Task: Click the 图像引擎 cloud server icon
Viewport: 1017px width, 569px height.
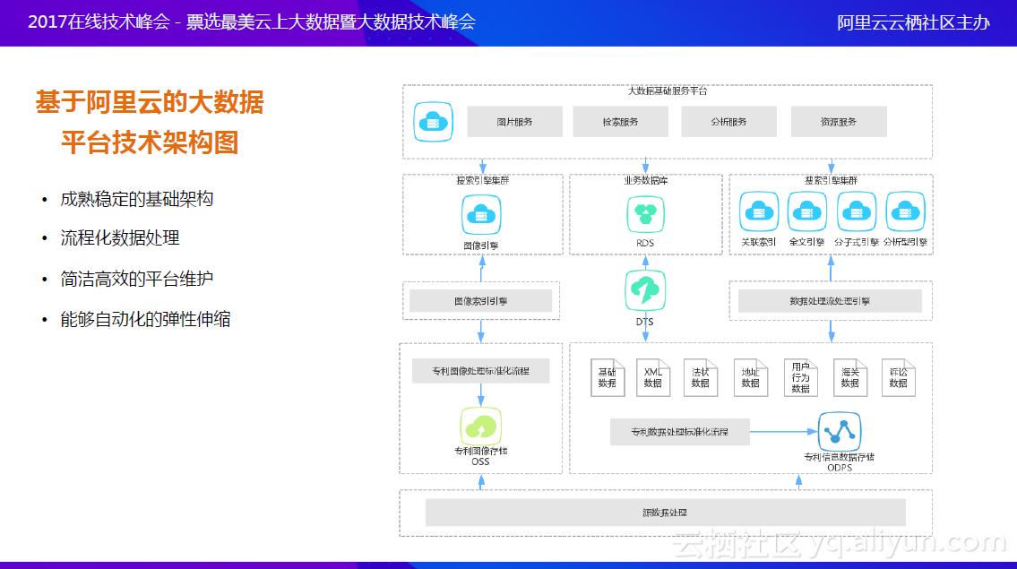Action: click(480, 213)
